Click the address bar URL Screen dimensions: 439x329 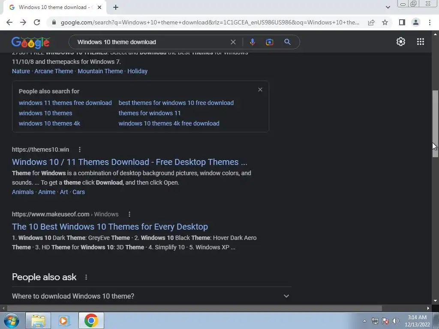(x=210, y=22)
